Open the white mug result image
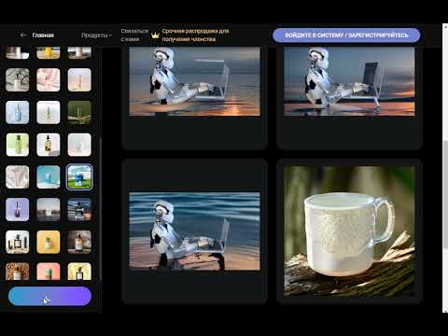This screenshot has width=448, height=336. [349, 231]
